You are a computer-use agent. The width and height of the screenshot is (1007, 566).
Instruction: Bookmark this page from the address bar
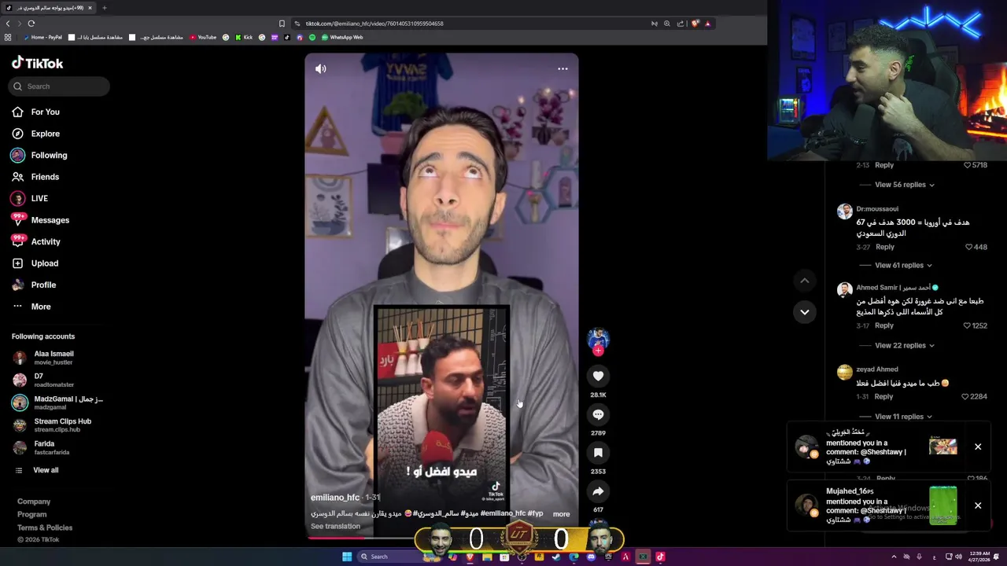point(282,24)
